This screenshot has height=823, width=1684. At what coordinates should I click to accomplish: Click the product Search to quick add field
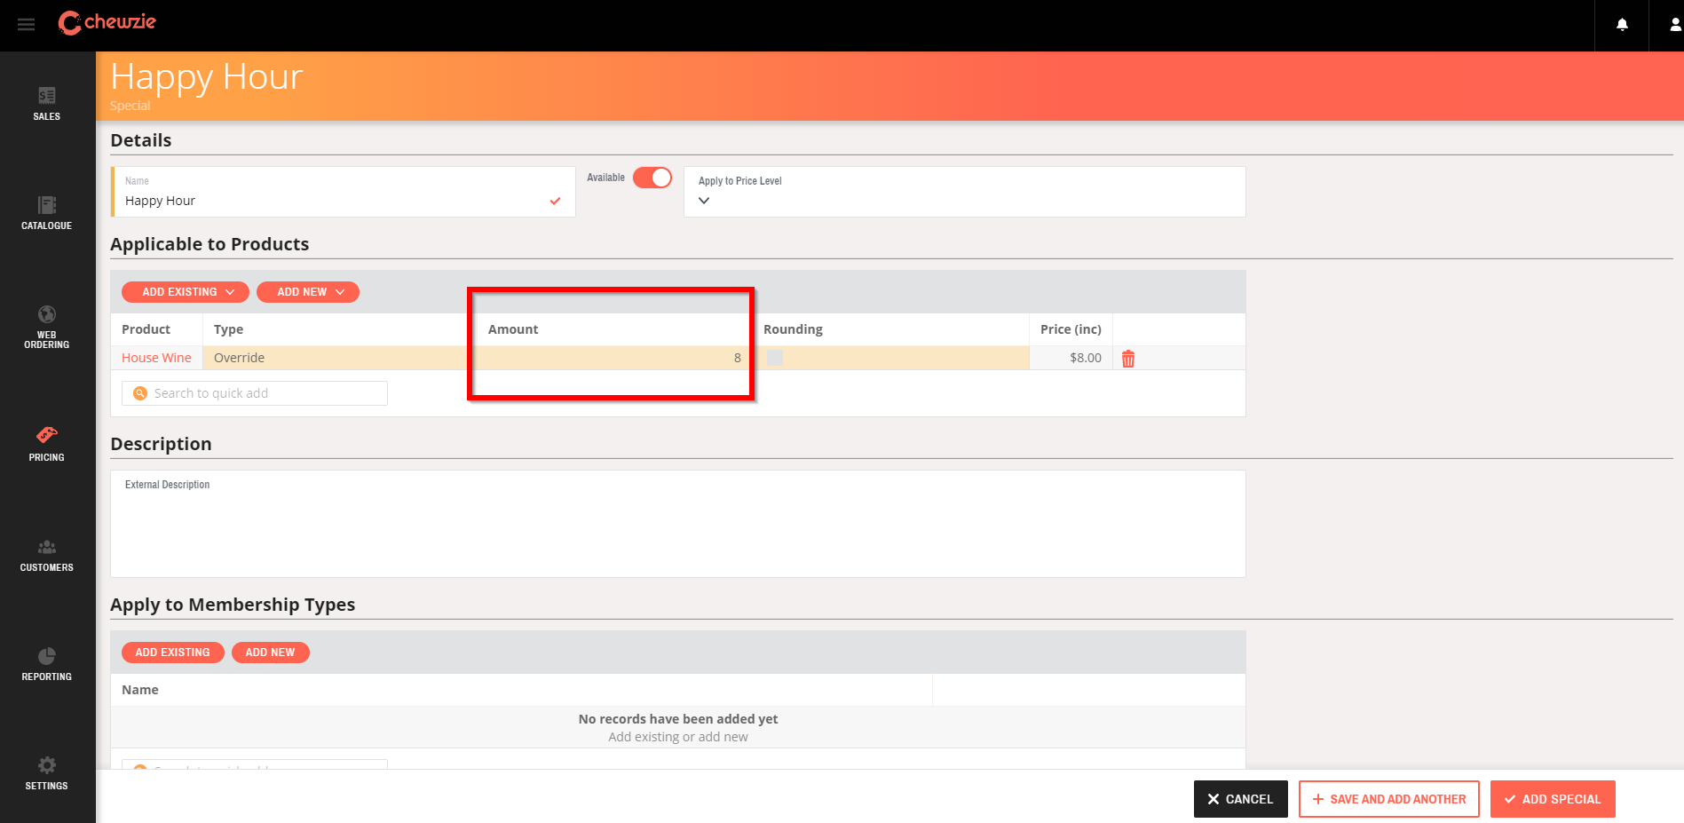(x=255, y=393)
